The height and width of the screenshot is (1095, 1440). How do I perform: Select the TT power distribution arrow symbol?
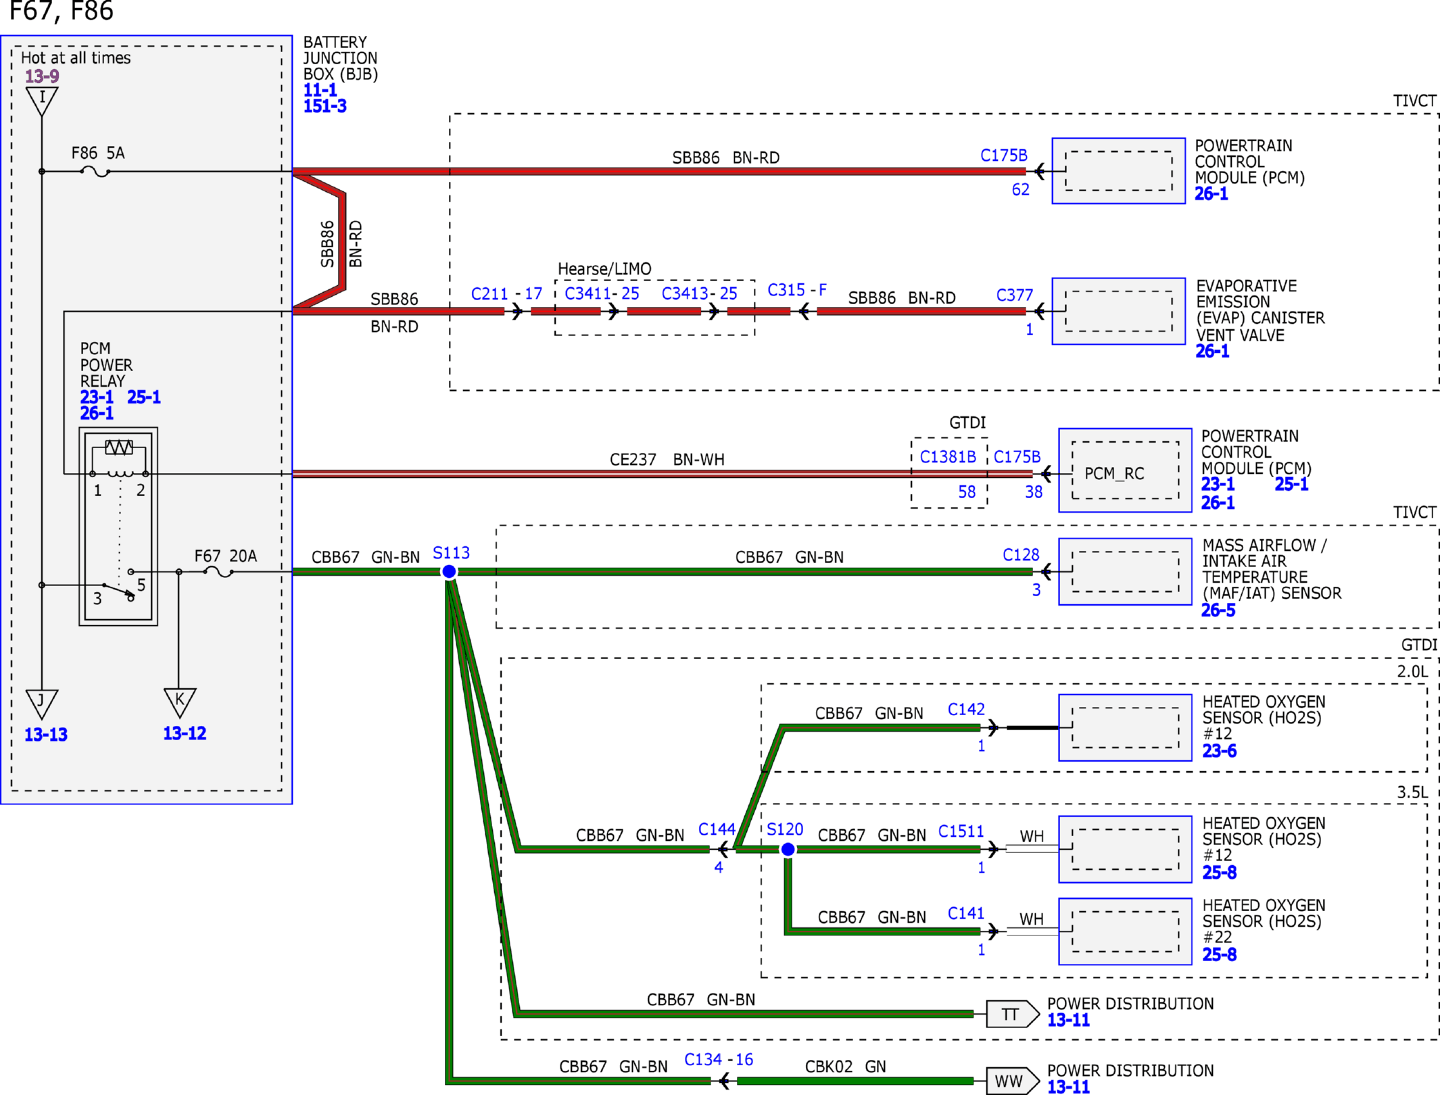[x=1012, y=1014]
